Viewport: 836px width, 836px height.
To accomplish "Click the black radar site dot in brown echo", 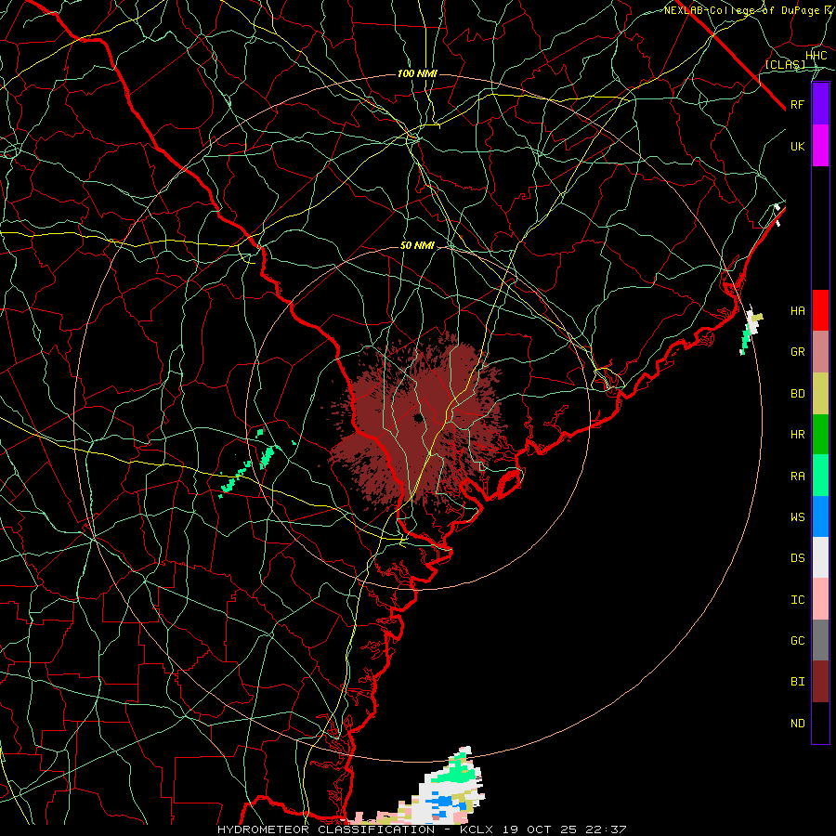I will point(417,418).
